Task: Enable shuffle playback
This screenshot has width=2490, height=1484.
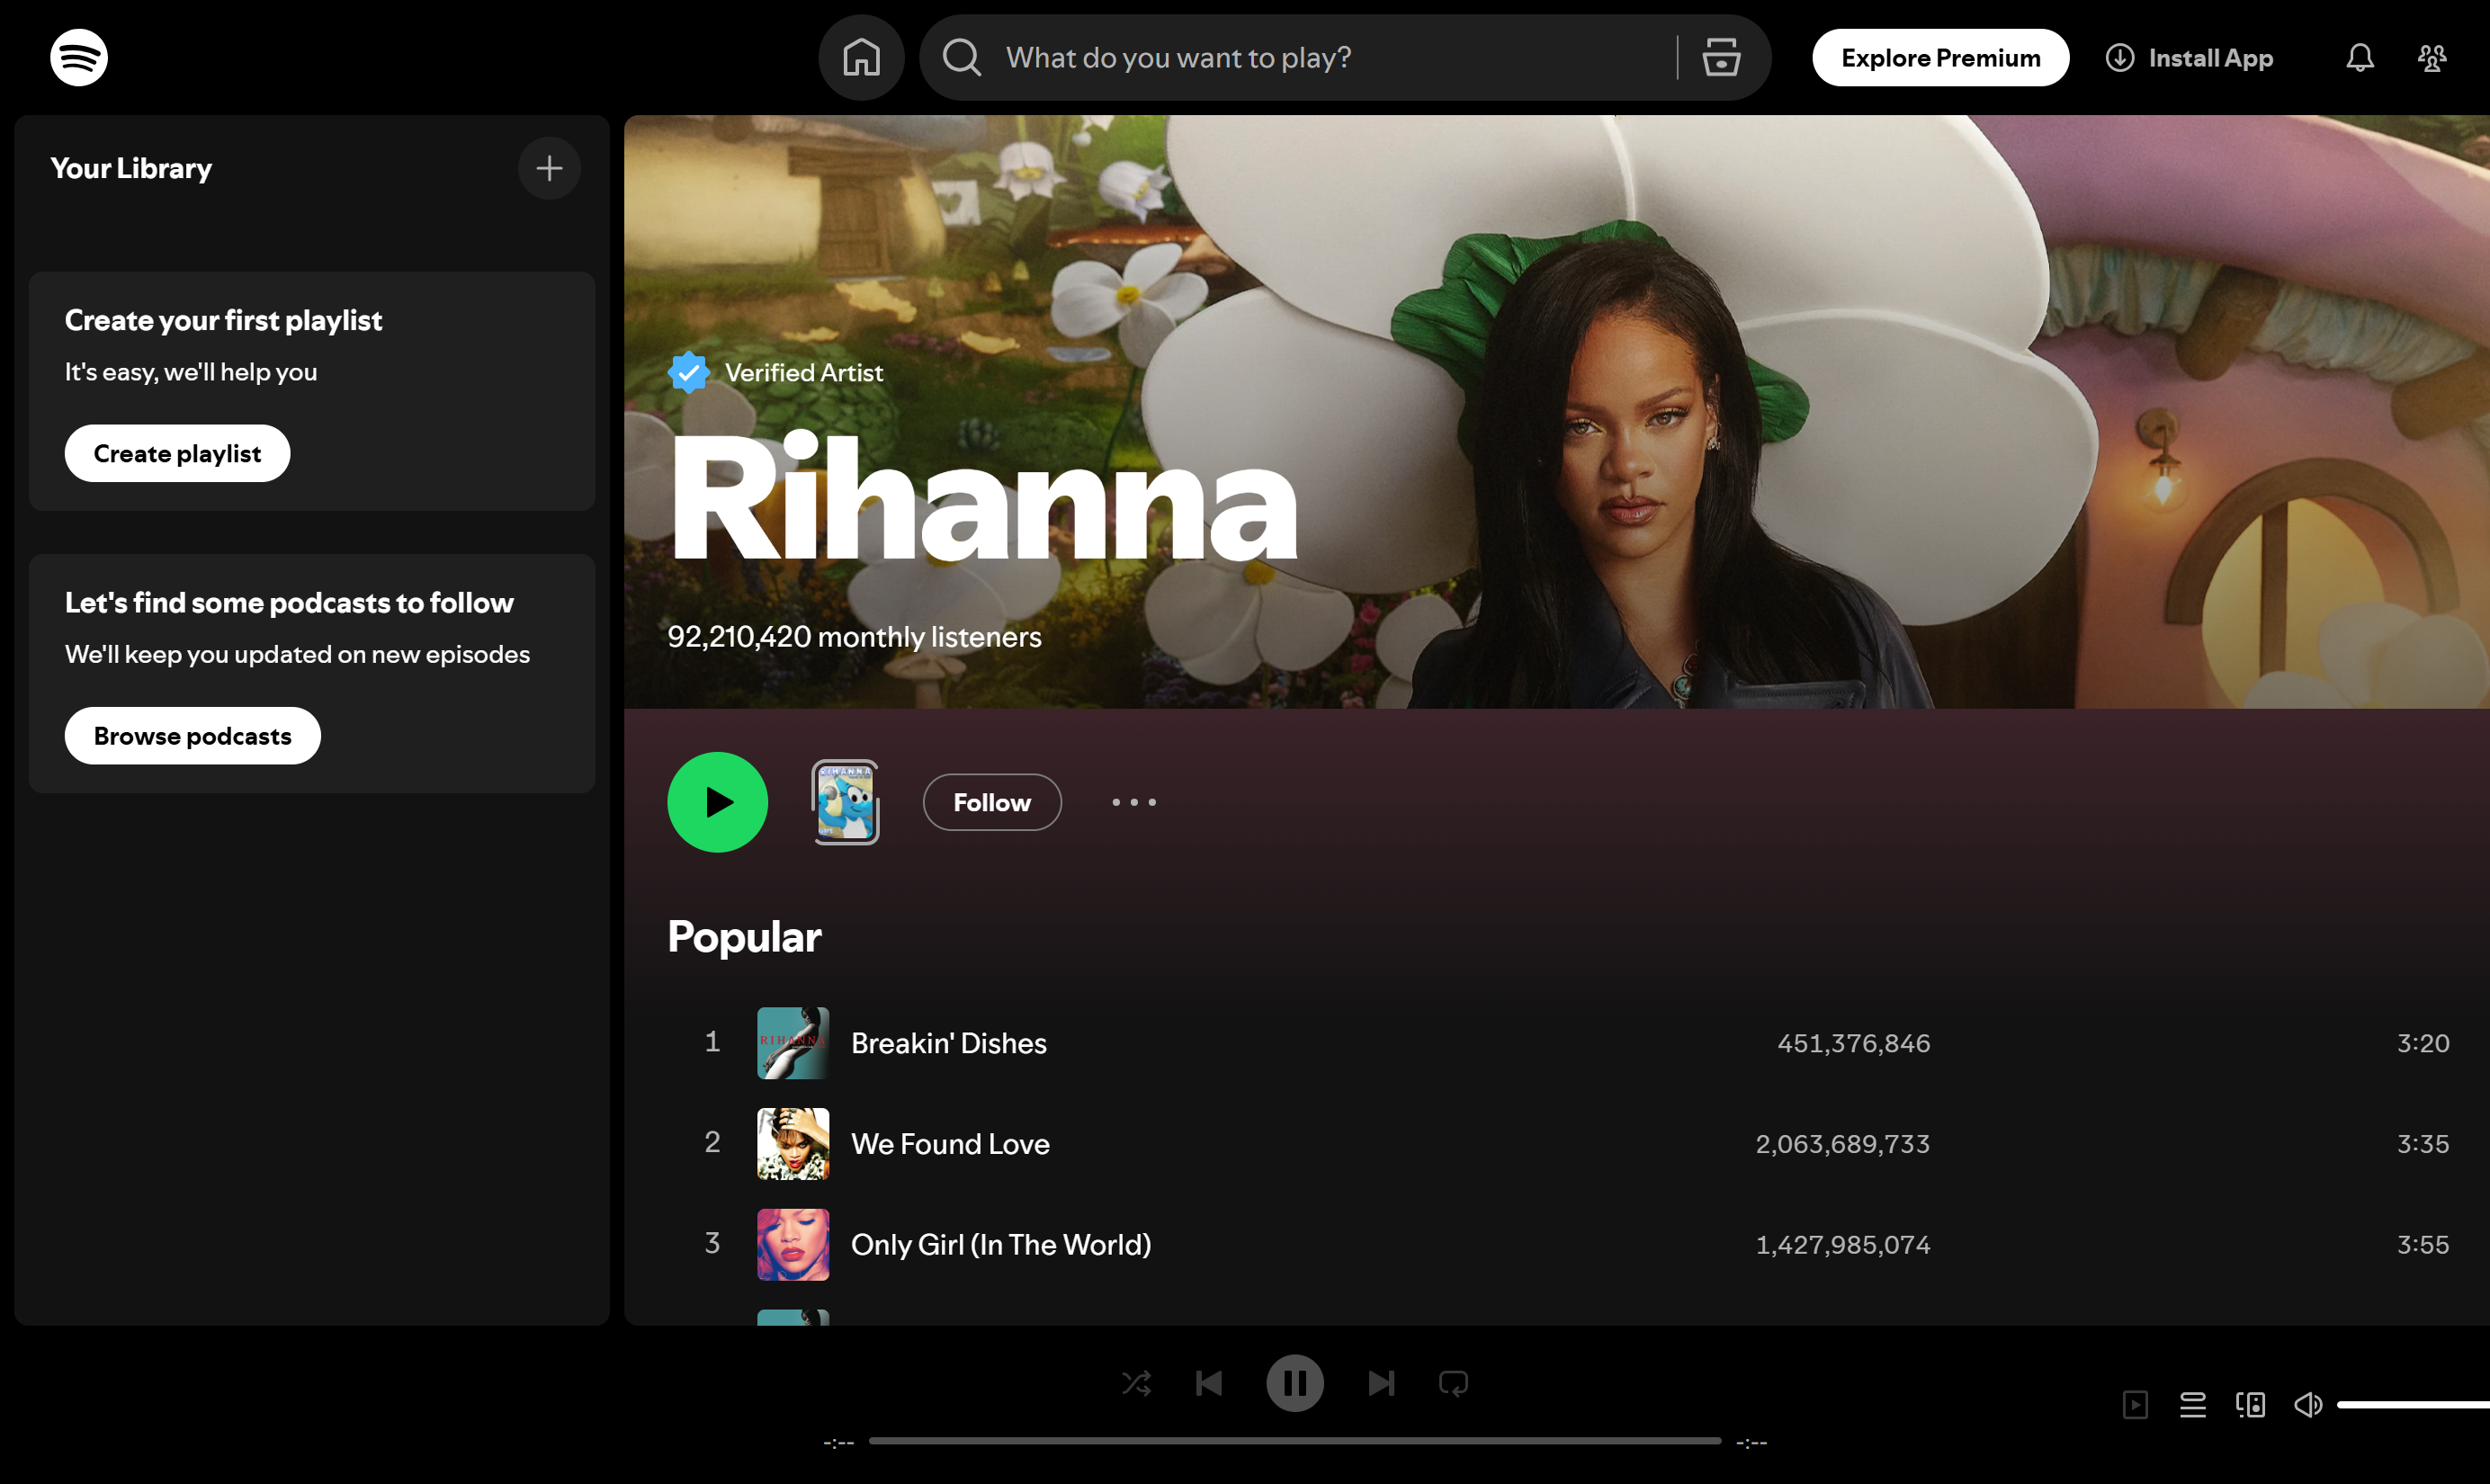Action: coord(1136,1383)
